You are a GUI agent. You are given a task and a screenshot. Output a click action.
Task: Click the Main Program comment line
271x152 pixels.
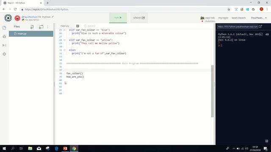[132, 63]
